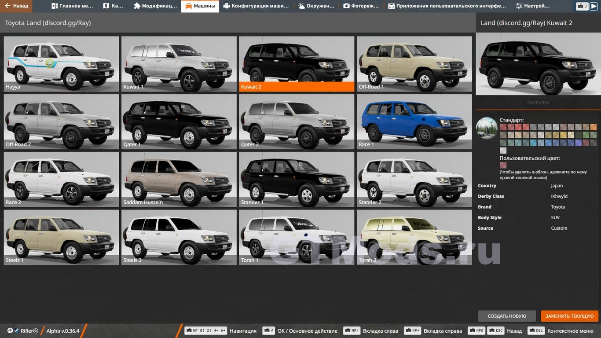Apply the pink Пользовательский цвет swatch
The width and height of the screenshot is (601, 338).
pos(503,166)
